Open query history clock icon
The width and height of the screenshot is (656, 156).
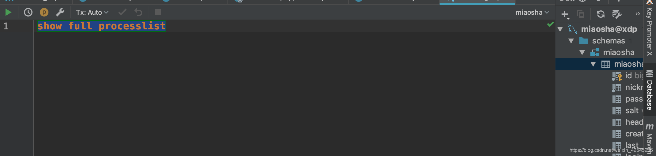pos(28,13)
